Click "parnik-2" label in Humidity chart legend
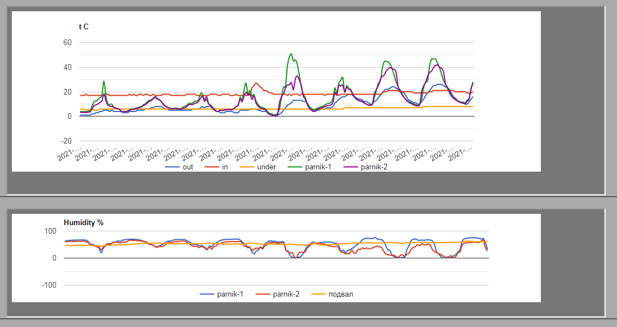This screenshot has width=617, height=327. pos(286,294)
